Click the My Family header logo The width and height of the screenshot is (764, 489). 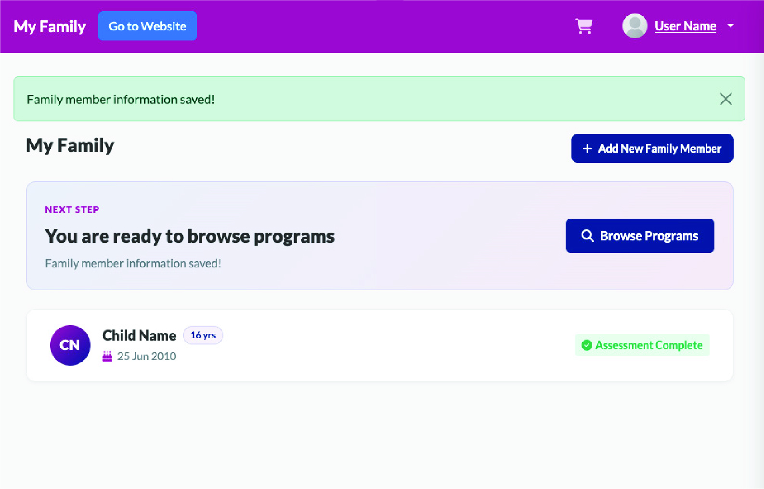point(50,26)
